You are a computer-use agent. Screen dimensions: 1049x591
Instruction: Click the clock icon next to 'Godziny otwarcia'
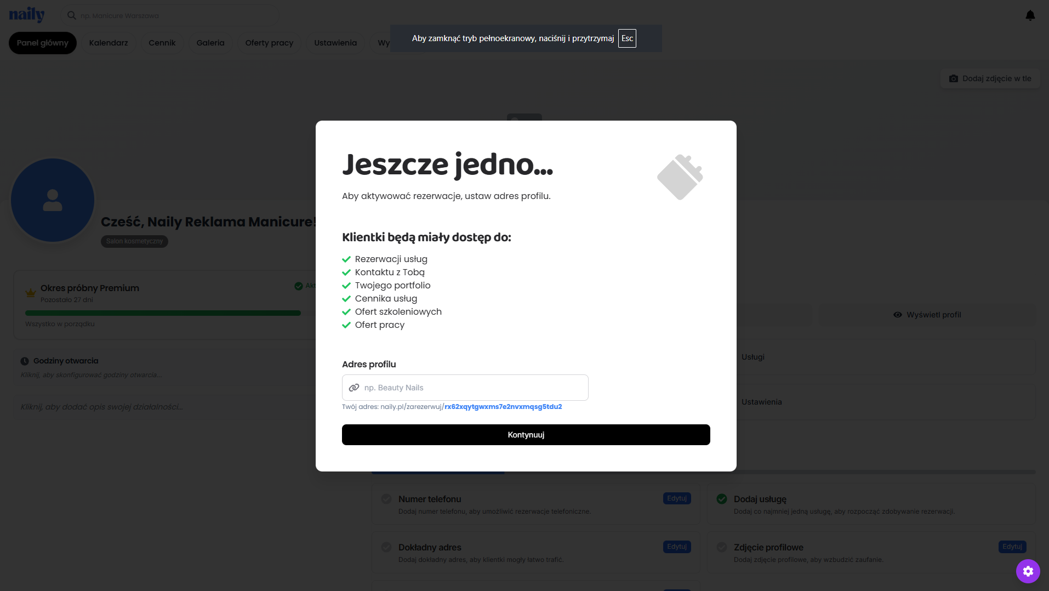point(24,360)
